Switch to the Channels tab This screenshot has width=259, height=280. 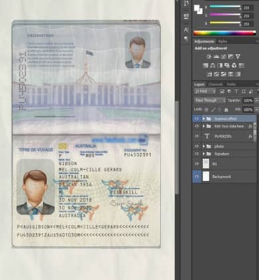216,84
